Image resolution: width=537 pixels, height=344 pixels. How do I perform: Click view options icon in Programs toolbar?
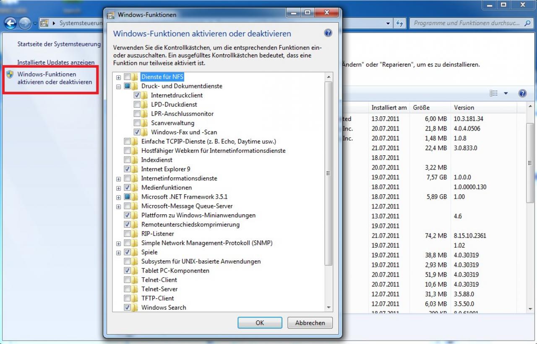pyautogui.click(x=494, y=93)
